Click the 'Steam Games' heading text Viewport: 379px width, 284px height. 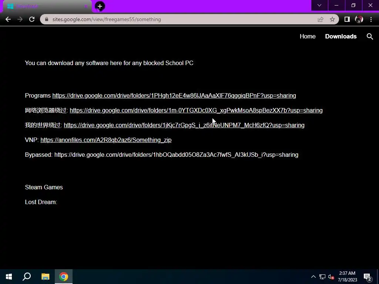point(44,187)
